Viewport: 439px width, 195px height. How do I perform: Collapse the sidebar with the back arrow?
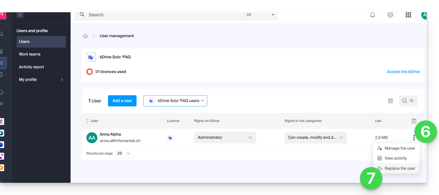click(20, 15)
